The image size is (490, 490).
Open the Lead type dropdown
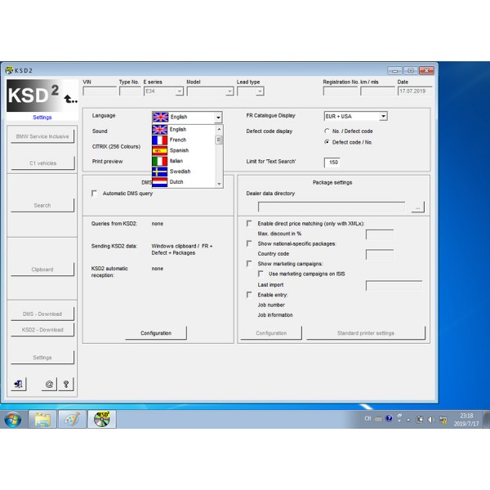[x=260, y=91]
